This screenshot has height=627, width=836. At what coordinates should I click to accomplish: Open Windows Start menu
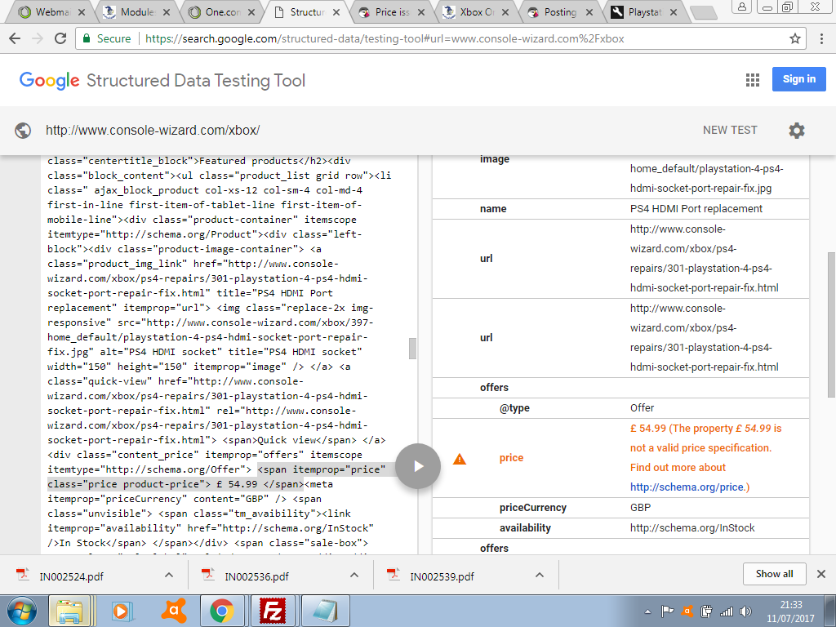[x=21, y=611]
